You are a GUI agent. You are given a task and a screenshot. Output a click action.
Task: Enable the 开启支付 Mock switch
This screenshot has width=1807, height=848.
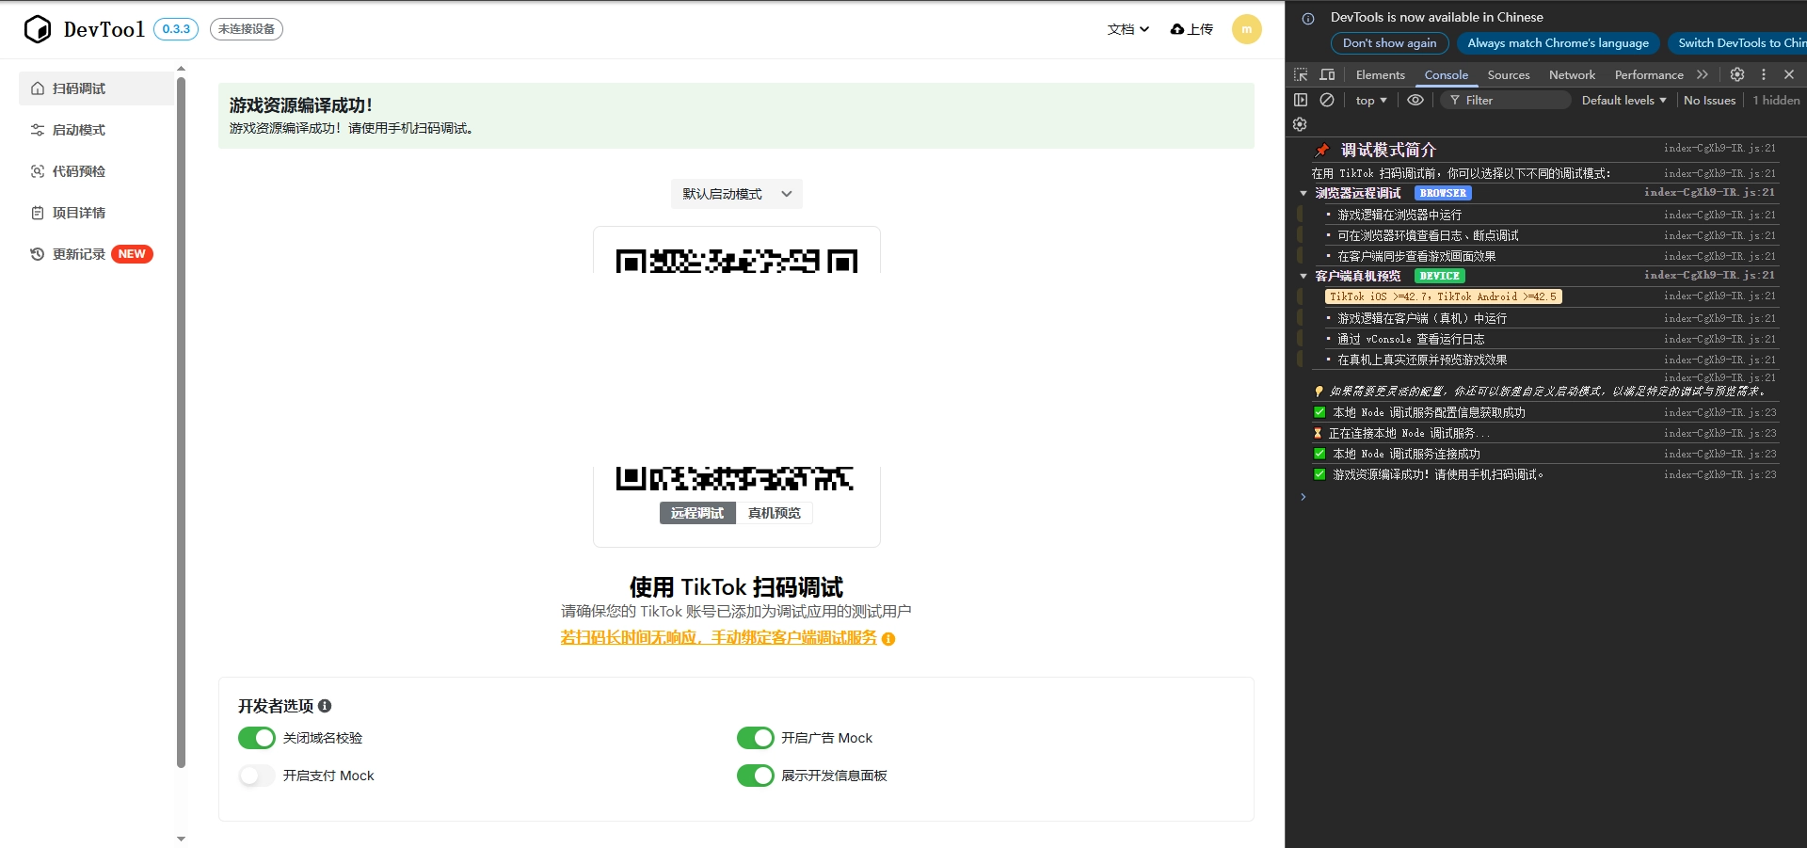coord(256,776)
